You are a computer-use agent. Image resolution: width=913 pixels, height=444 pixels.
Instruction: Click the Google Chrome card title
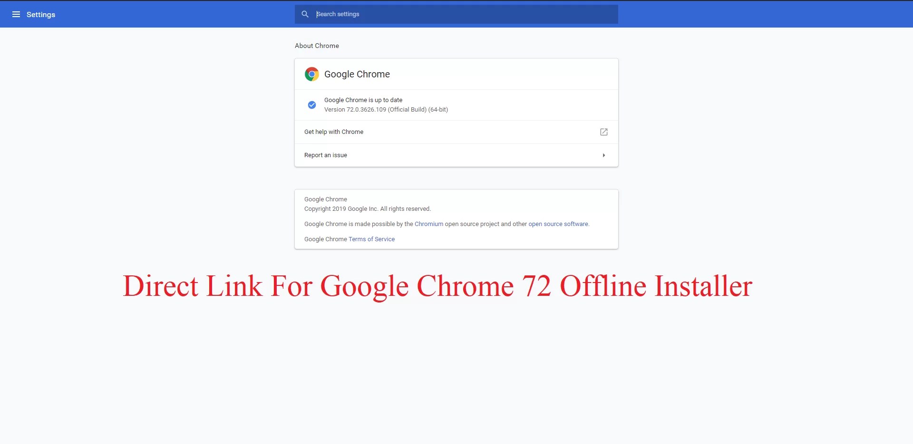click(x=357, y=74)
